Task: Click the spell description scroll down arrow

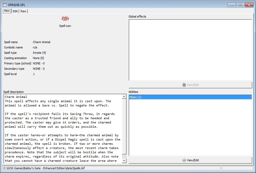Action: point(124,160)
